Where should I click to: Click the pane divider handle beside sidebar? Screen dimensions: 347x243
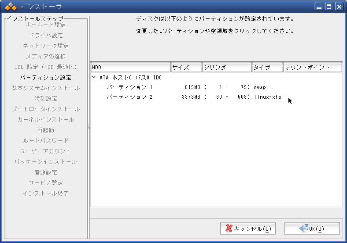coord(89,127)
